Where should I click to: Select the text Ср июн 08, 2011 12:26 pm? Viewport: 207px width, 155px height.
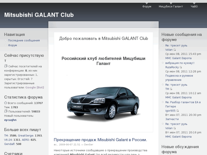[183, 71]
